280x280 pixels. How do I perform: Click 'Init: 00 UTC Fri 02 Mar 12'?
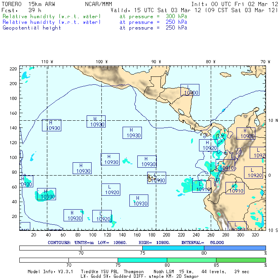pyautogui.click(x=235, y=4)
